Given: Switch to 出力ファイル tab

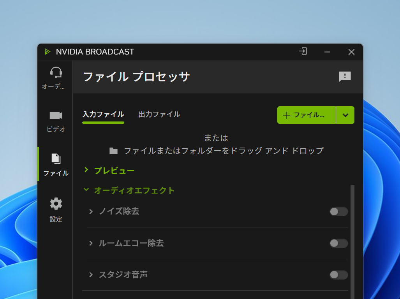Looking at the screenshot, I should [x=159, y=114].
